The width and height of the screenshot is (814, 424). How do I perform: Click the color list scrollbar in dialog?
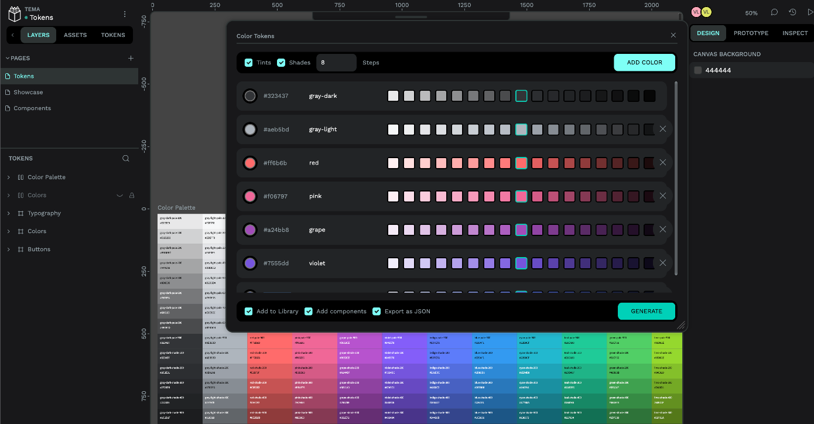click(x=676, y=179)
